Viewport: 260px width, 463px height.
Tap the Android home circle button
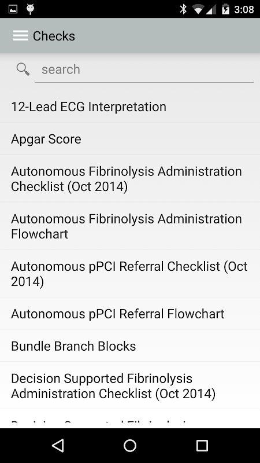(x=130, y=445)
